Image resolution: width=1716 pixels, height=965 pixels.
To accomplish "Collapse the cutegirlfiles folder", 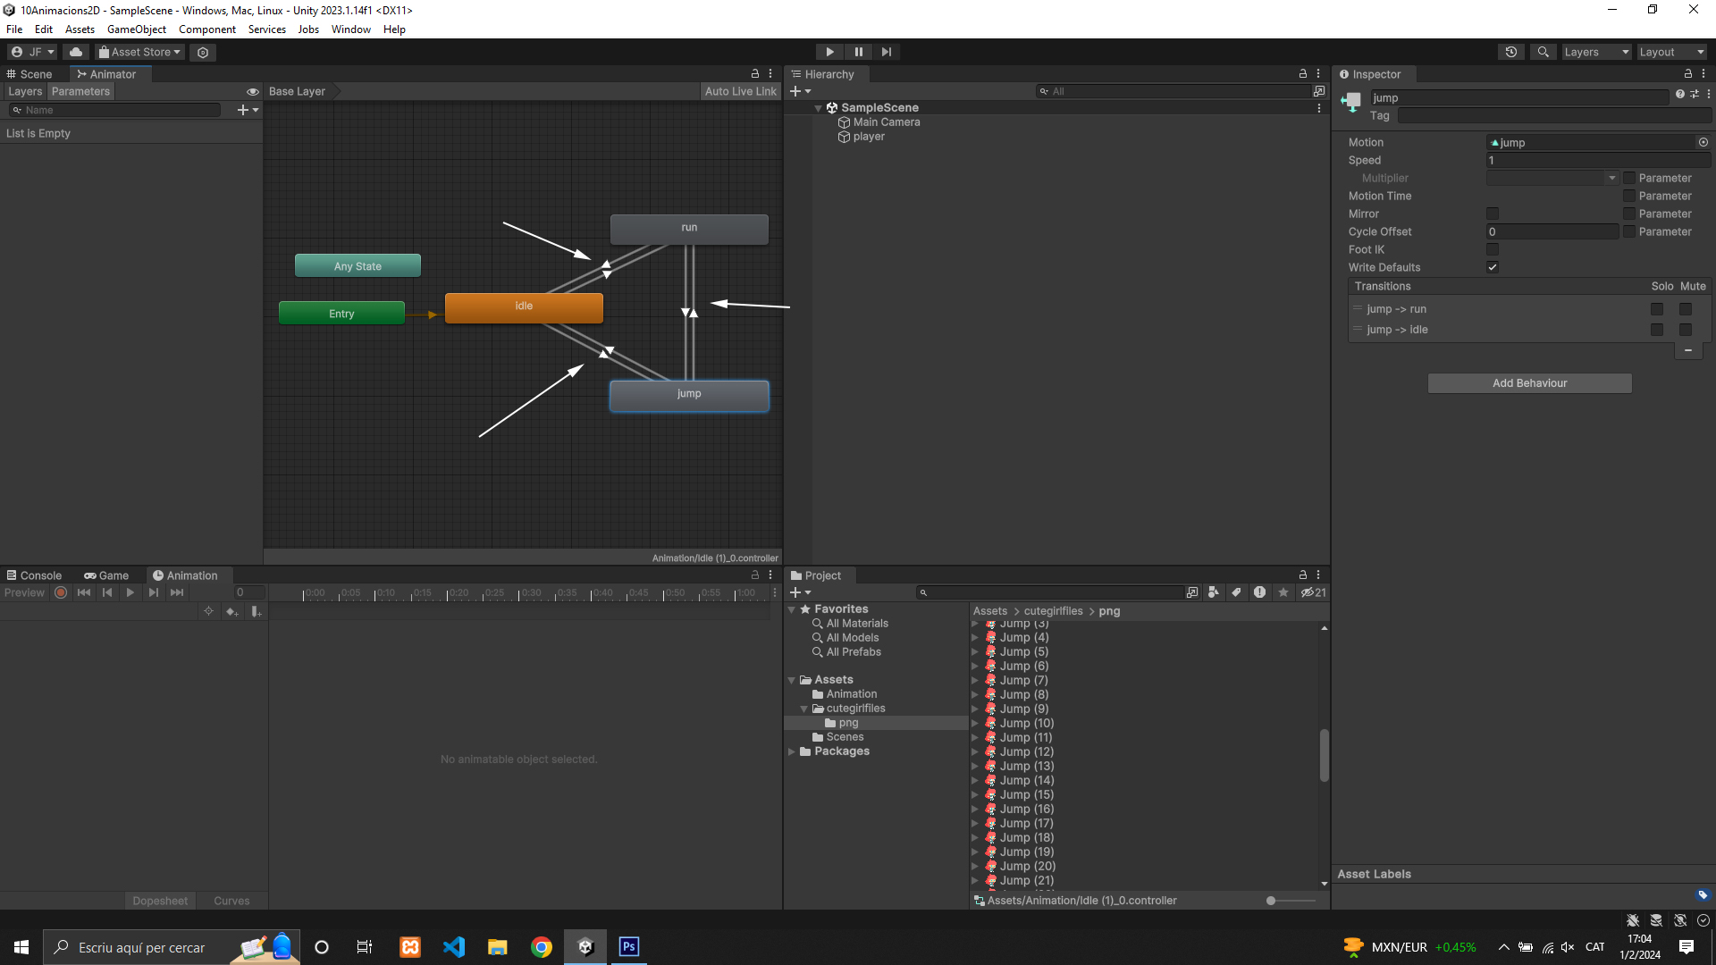I will [x=803, y=709].
